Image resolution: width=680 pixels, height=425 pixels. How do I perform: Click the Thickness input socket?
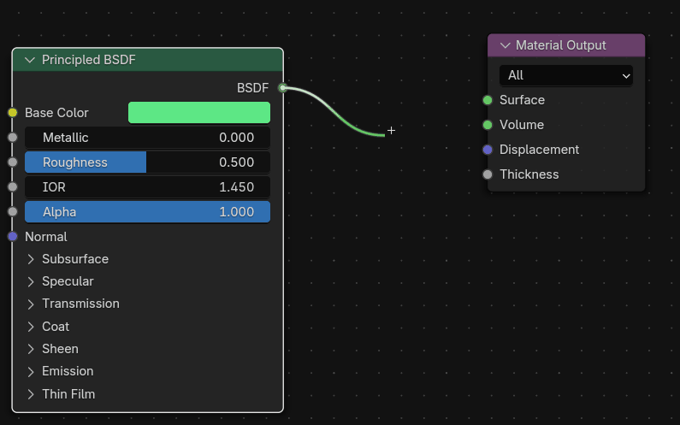[x=488, y=174]
